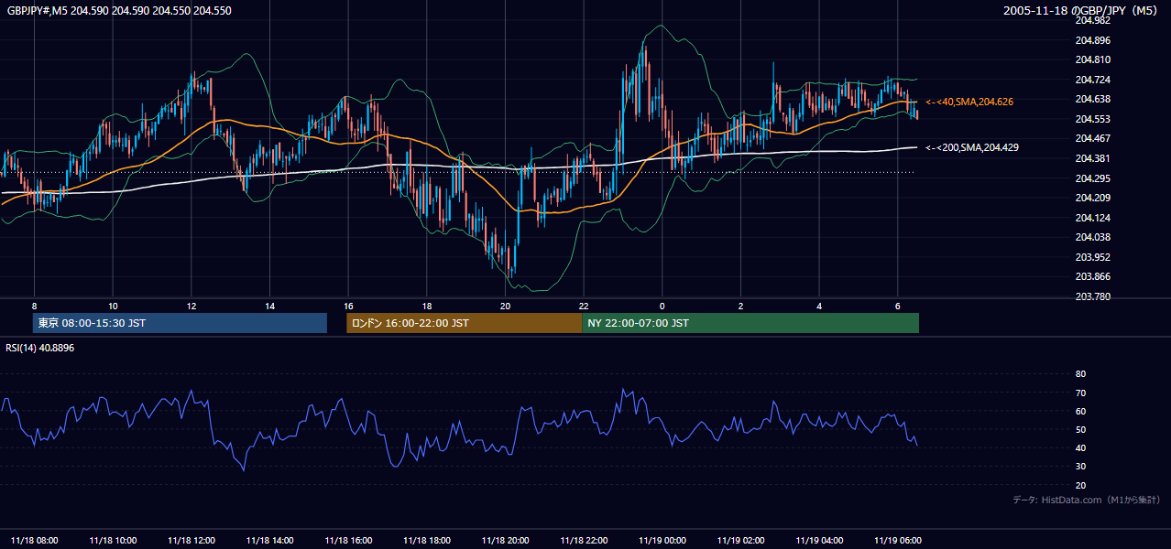The image size is (1171, 549).
Task: Click the 11/18 08:00 time axis label
Action: [x=35, y=540]
